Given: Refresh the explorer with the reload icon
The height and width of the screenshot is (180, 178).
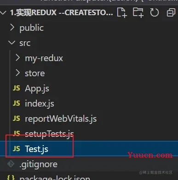Looking at the screenshot, I should click(154, 12).
